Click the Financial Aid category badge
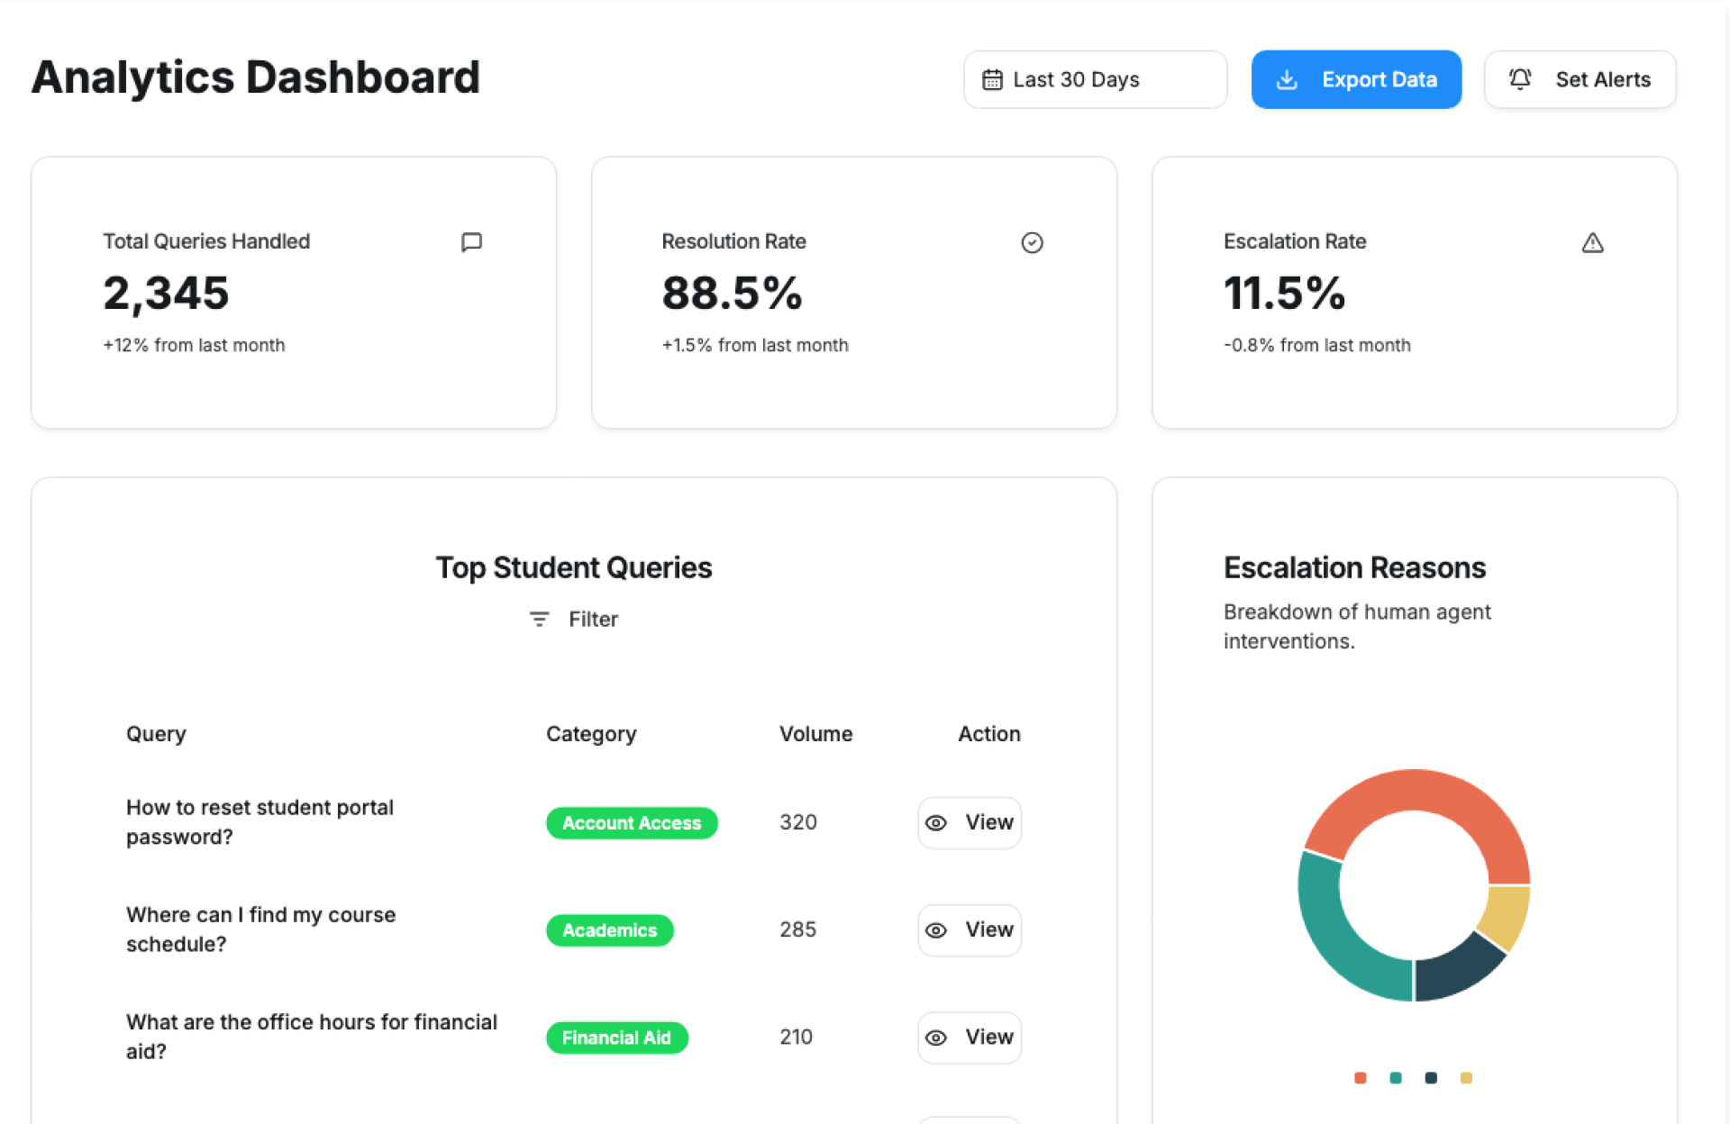Image resolution: width=1730 pixels, height=1124 pixels. [616, 1038]
